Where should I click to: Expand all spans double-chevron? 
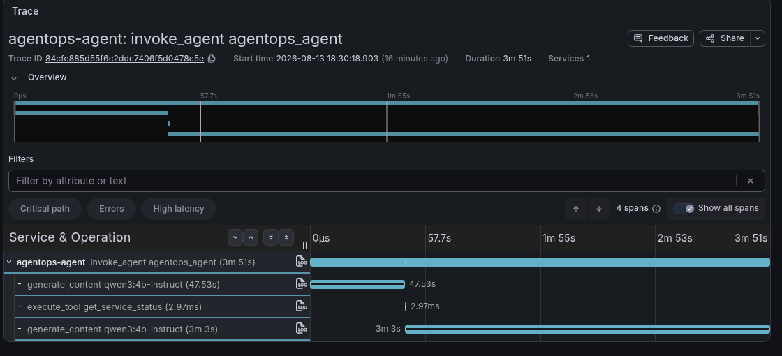click(x=271, y=237)
